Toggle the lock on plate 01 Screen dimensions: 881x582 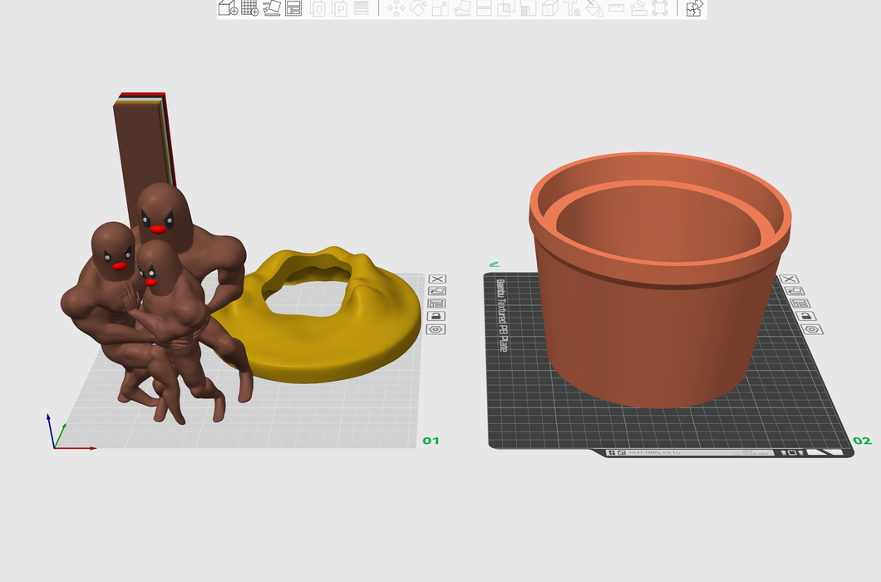[436, 317]
